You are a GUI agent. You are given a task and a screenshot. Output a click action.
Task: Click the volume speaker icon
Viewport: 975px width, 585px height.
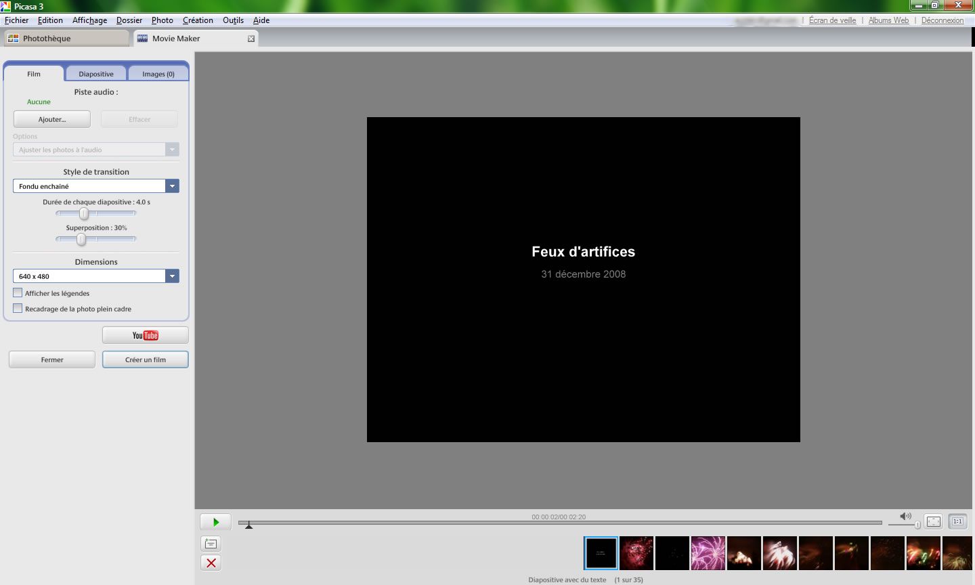[905, 517]
